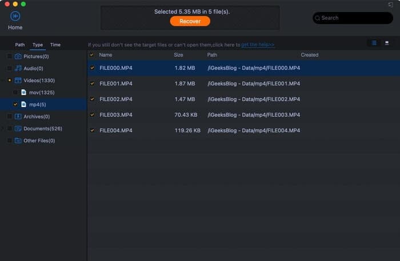Image resolution: width=400 pixels, height=261 pixels.
Task: Check the mov(1325) checkbox
Action: coord(15,92)
